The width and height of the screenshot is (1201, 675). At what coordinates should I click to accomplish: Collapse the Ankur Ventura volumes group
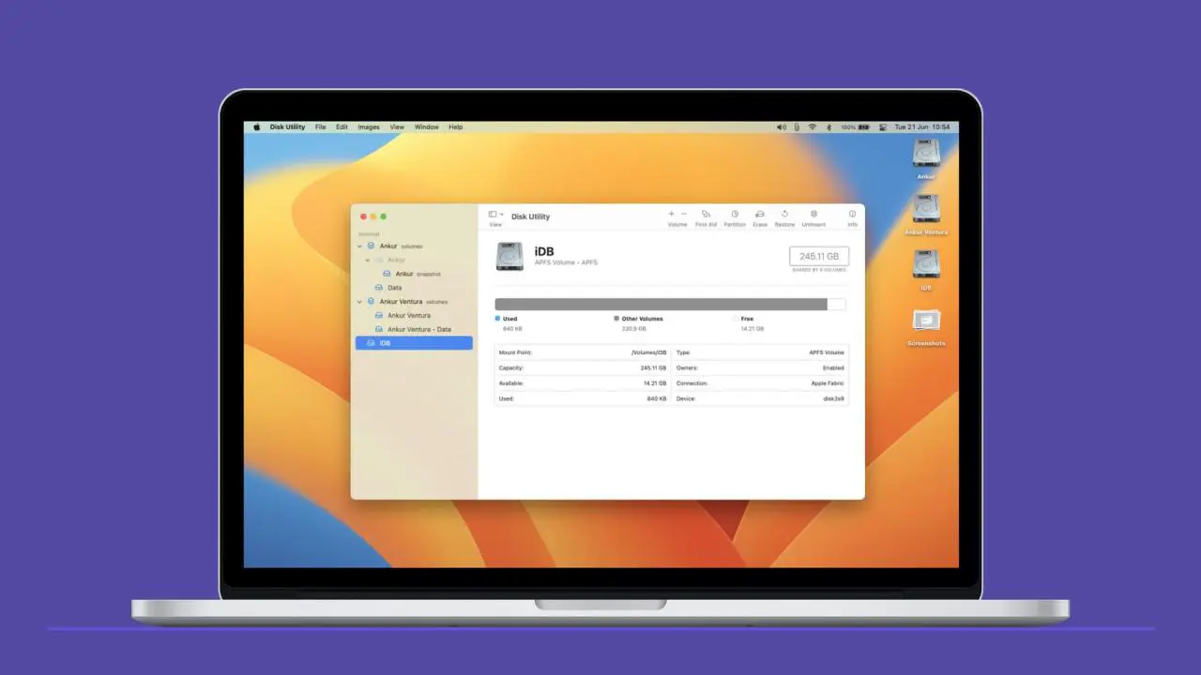359,302
